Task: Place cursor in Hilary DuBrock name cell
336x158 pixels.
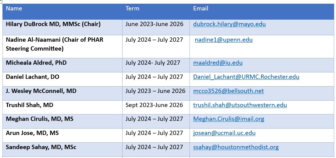Action: coord(53,24)
